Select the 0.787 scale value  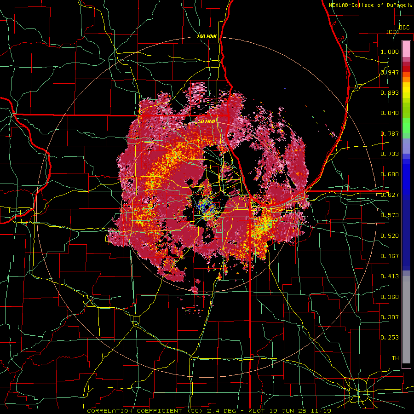click(390, 133)
